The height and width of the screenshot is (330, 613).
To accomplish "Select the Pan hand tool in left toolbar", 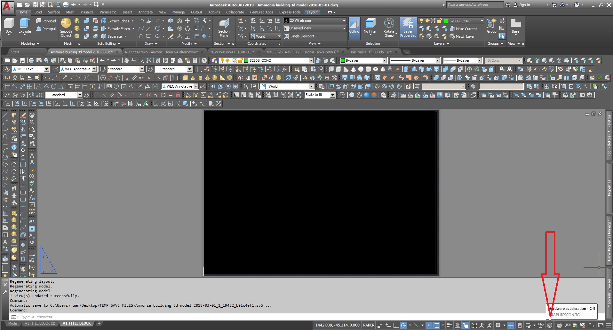I will [x=32, y=115].
